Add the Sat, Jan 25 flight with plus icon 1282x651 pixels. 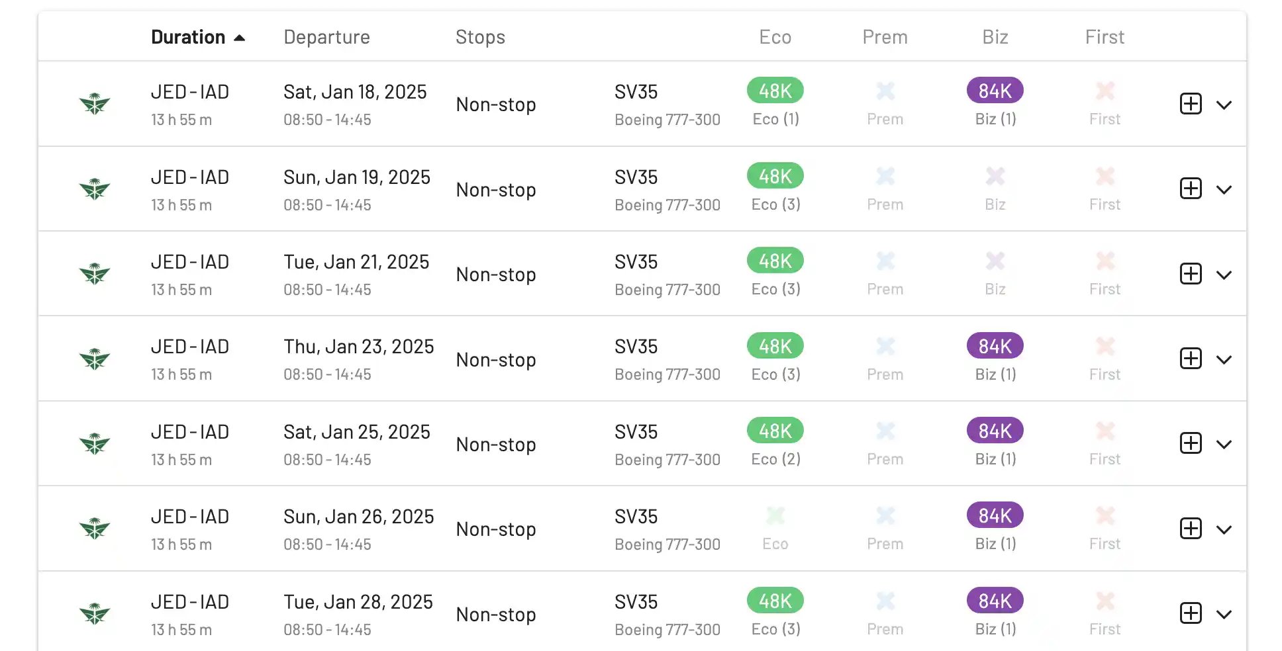click(x=1191, y=443)
